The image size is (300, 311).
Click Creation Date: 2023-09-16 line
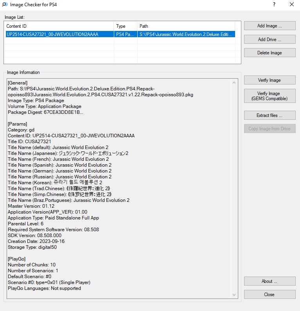pos(36,241)
